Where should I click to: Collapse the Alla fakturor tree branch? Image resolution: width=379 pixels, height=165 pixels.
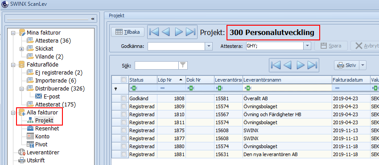(x=13, y=112)
